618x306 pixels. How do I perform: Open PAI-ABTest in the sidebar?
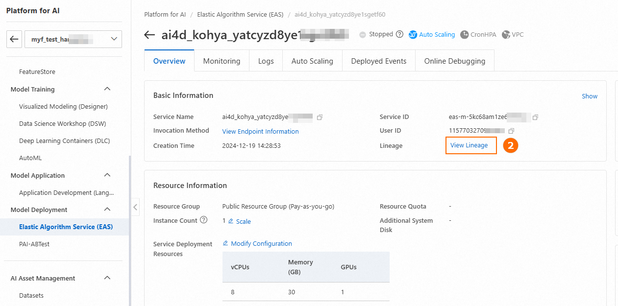[34, 244]
